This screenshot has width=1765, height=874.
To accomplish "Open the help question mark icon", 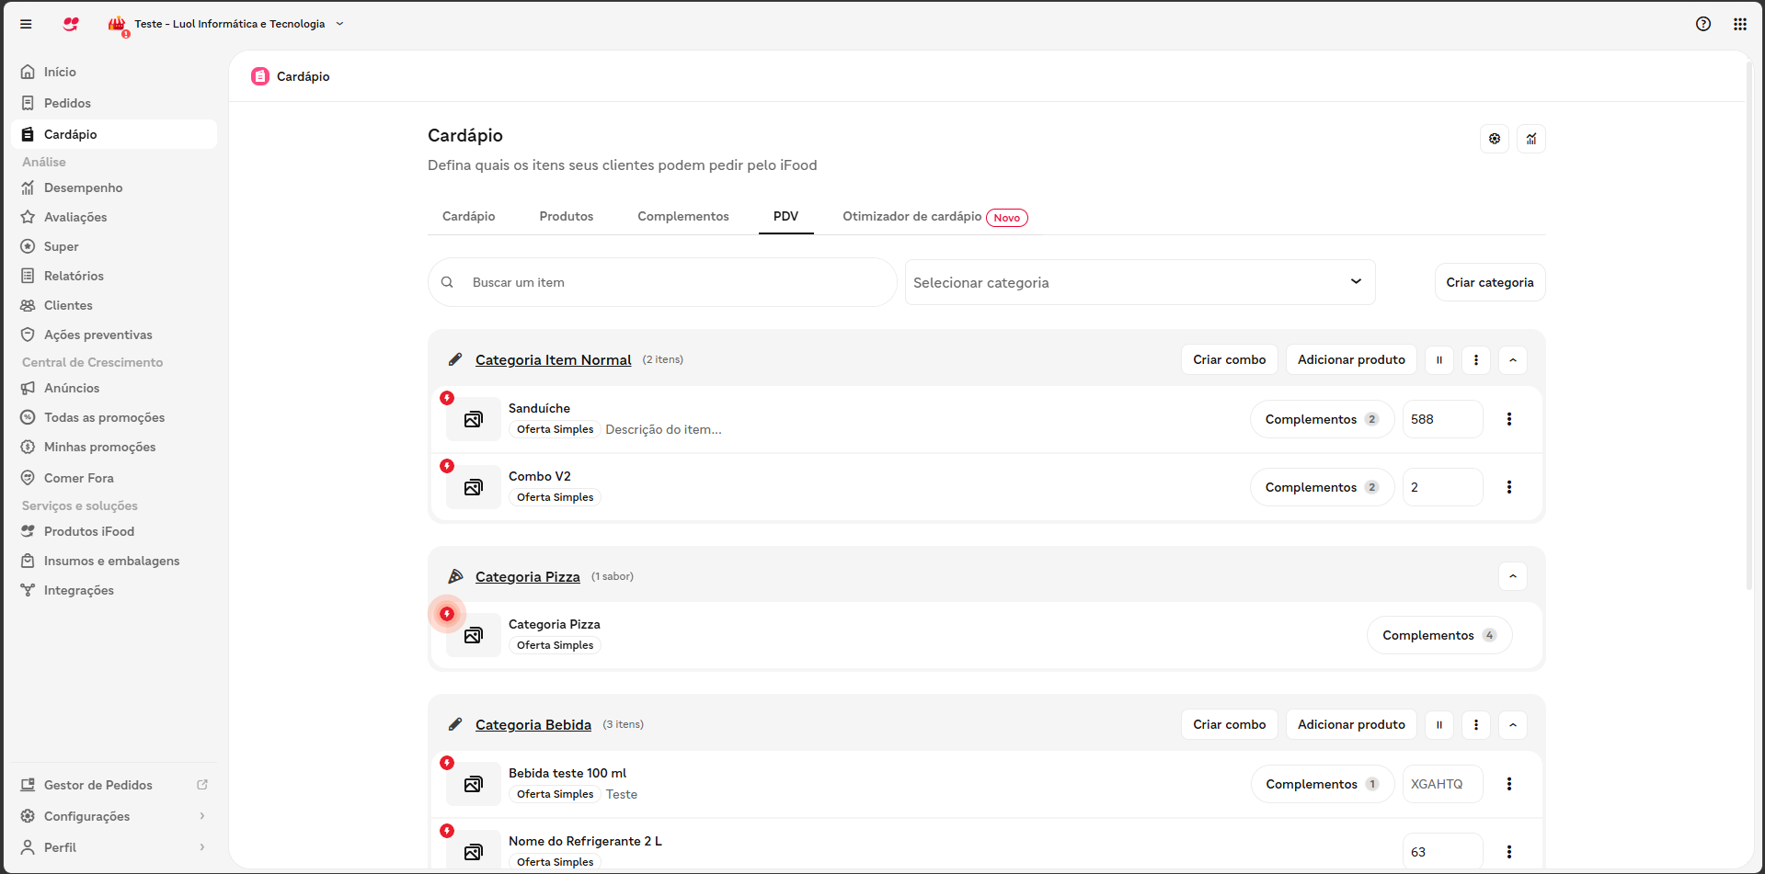I will coord(1703,24).
